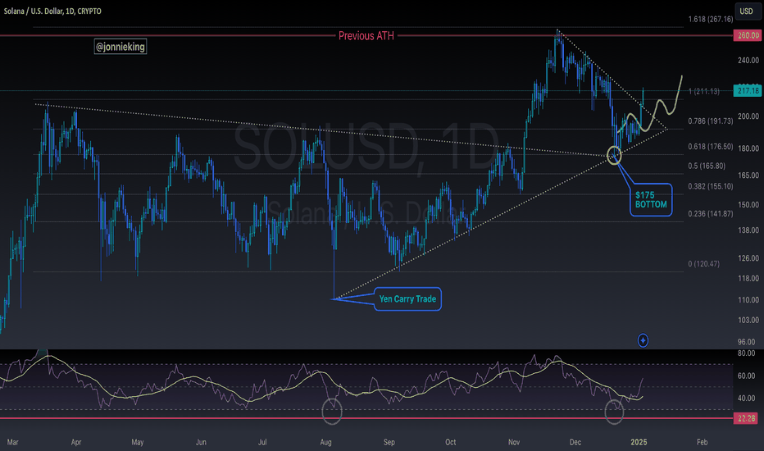Click the Mar label on time axis
Viewport: 764px width, 451px height.
[12, 442]
